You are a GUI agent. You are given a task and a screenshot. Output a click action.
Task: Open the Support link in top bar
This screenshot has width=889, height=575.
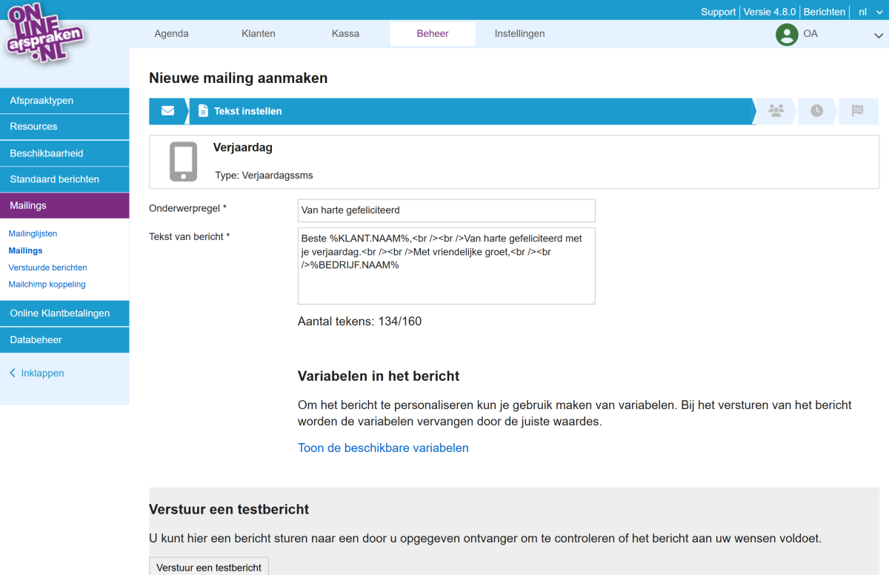pyautogui.click(x=718, y=12)
